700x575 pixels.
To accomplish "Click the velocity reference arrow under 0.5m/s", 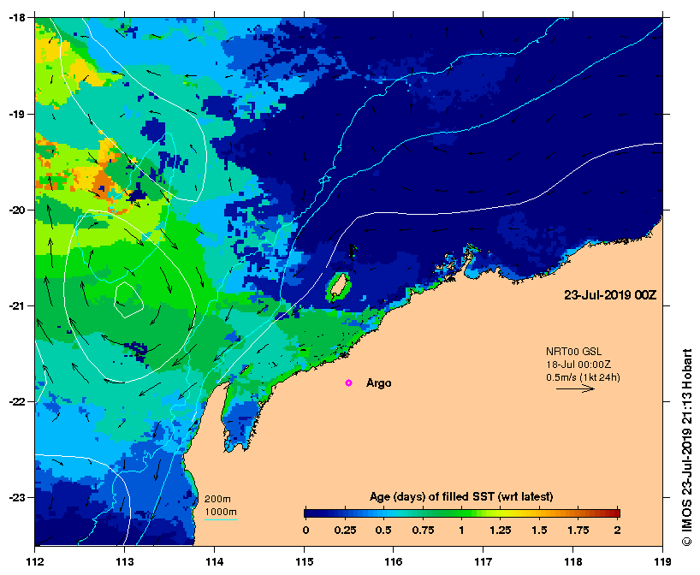I will click(575, 388).
